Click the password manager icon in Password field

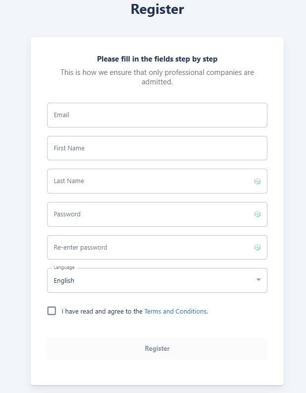[257, 214]
